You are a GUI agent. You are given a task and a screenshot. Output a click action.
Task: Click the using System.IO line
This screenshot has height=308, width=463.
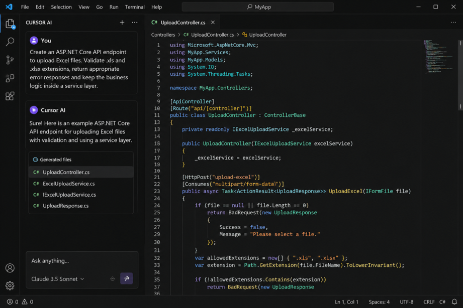point(193,67)
